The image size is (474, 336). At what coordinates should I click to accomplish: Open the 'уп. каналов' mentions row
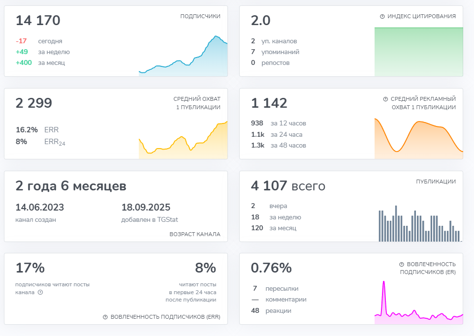(274, 41)
